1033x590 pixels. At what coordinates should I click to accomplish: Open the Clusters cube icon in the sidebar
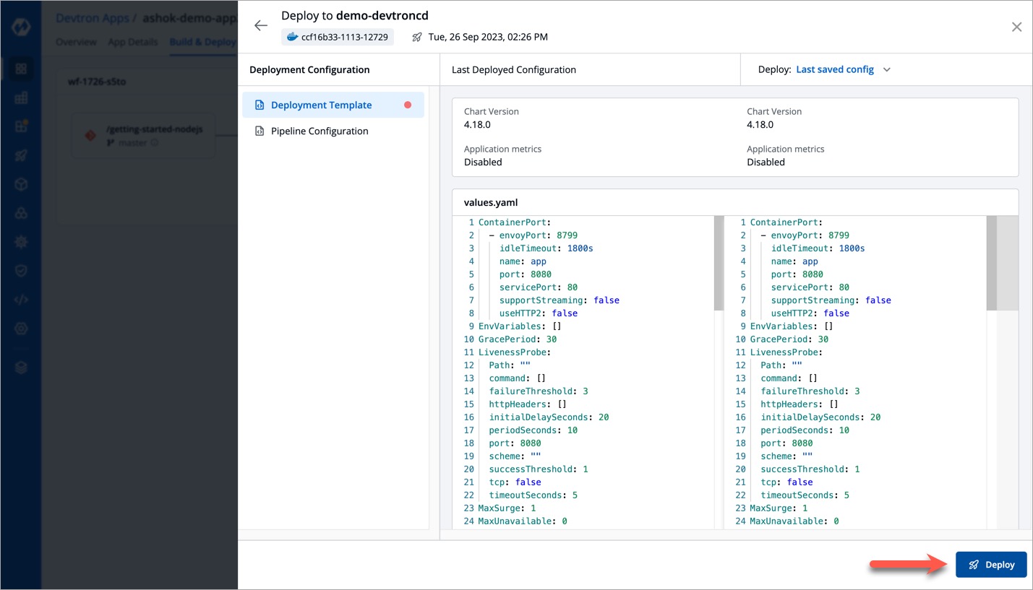21,183
